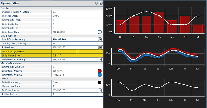
Task: Open the black Farbe Umrandung swatch
Action: tap(100, 82)
